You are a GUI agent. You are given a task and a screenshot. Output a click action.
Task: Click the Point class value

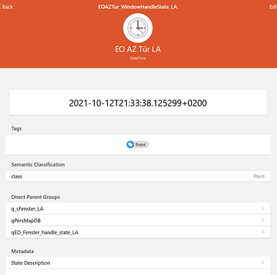click(259, 176)
